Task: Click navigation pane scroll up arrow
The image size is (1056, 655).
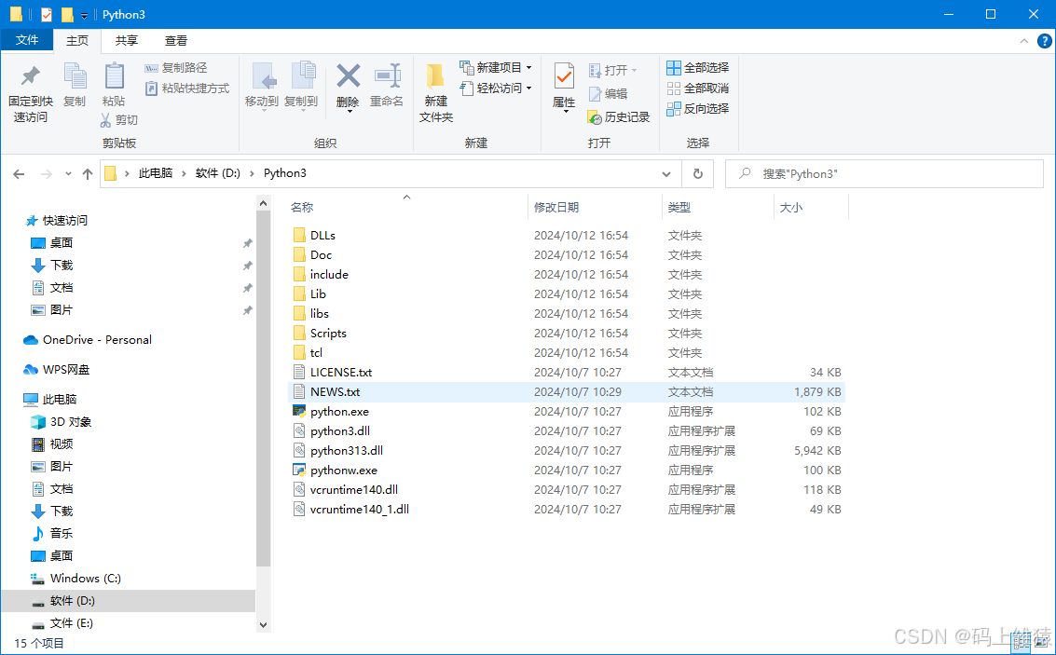Action: click(264, 203)
